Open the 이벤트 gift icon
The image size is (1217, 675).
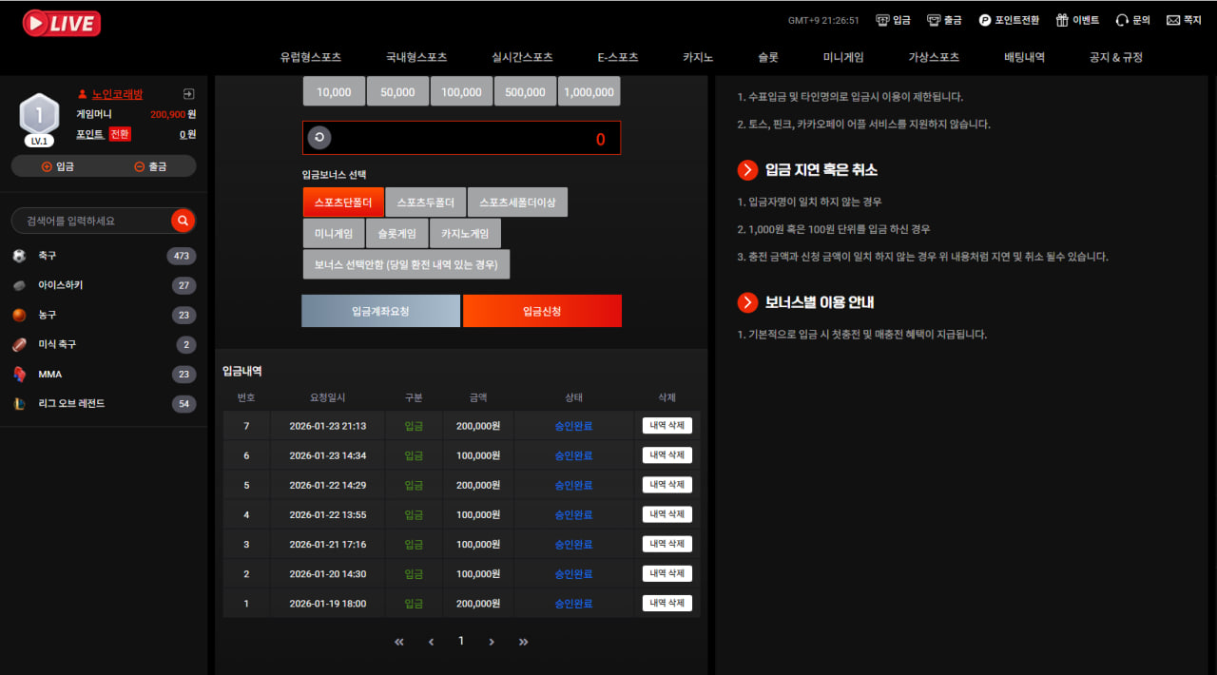tap(1062, 20)
